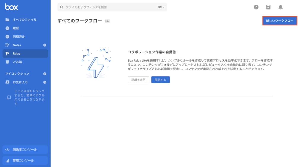Open the すべてのファイル folder icon
The width and height of the screenshot is (303, 167).
[7, 20]
